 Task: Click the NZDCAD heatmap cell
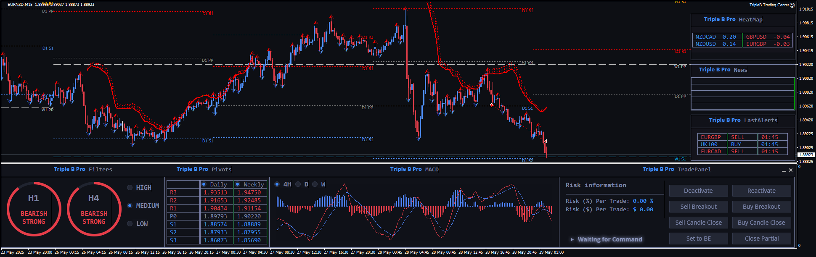click(716, 37)
